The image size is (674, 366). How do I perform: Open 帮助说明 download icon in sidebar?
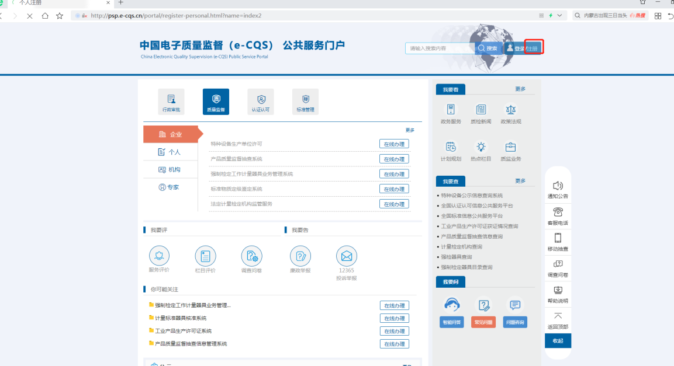558,290
